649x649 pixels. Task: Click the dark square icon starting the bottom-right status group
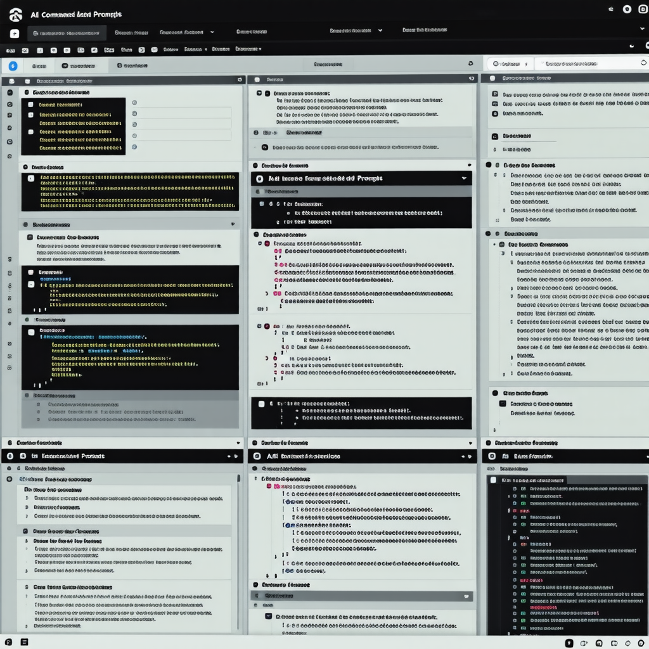[569, 643]
